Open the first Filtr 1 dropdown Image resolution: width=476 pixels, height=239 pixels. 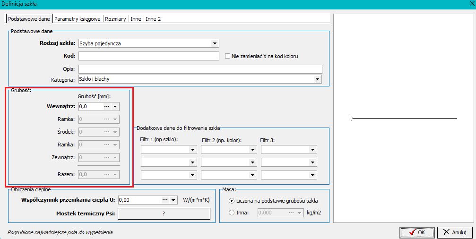192,150
